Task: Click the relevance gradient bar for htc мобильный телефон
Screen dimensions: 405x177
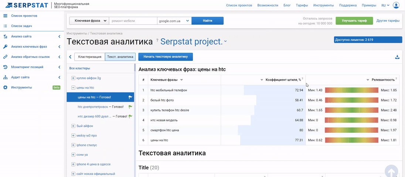Action: click(x=351, y=90)
